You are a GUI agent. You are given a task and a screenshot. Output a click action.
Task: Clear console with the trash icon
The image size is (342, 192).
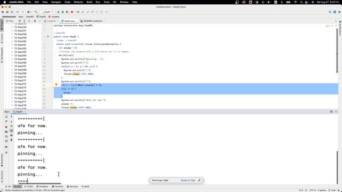tap(11, 140)
